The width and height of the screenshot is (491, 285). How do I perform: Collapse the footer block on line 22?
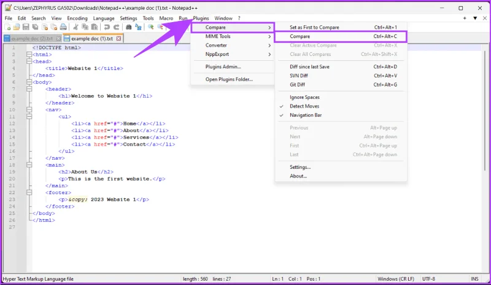[x=29, y=192]
